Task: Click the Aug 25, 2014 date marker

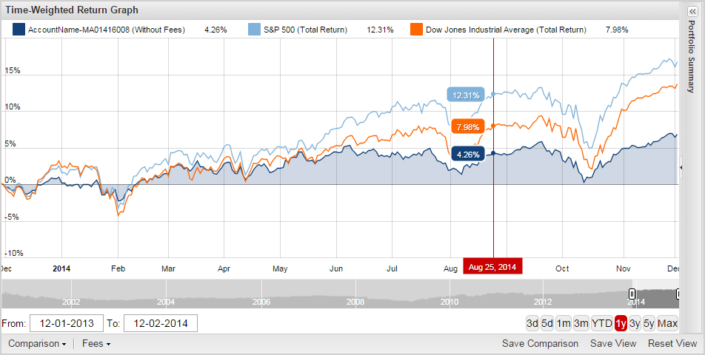Action: coord(492,267)
